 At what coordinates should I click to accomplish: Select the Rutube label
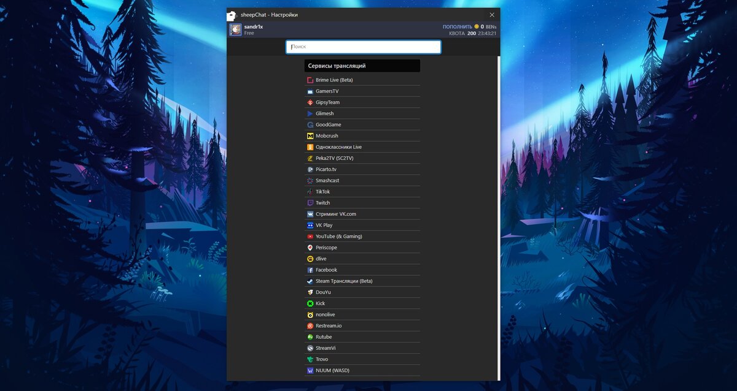tap(324, 337)
